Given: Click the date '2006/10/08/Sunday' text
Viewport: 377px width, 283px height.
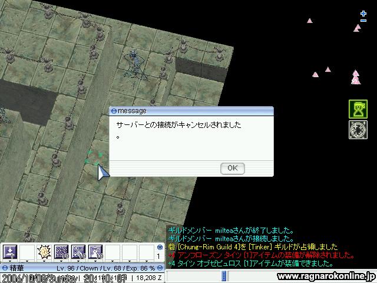Looking at the screenshot, I should point(40,278).
